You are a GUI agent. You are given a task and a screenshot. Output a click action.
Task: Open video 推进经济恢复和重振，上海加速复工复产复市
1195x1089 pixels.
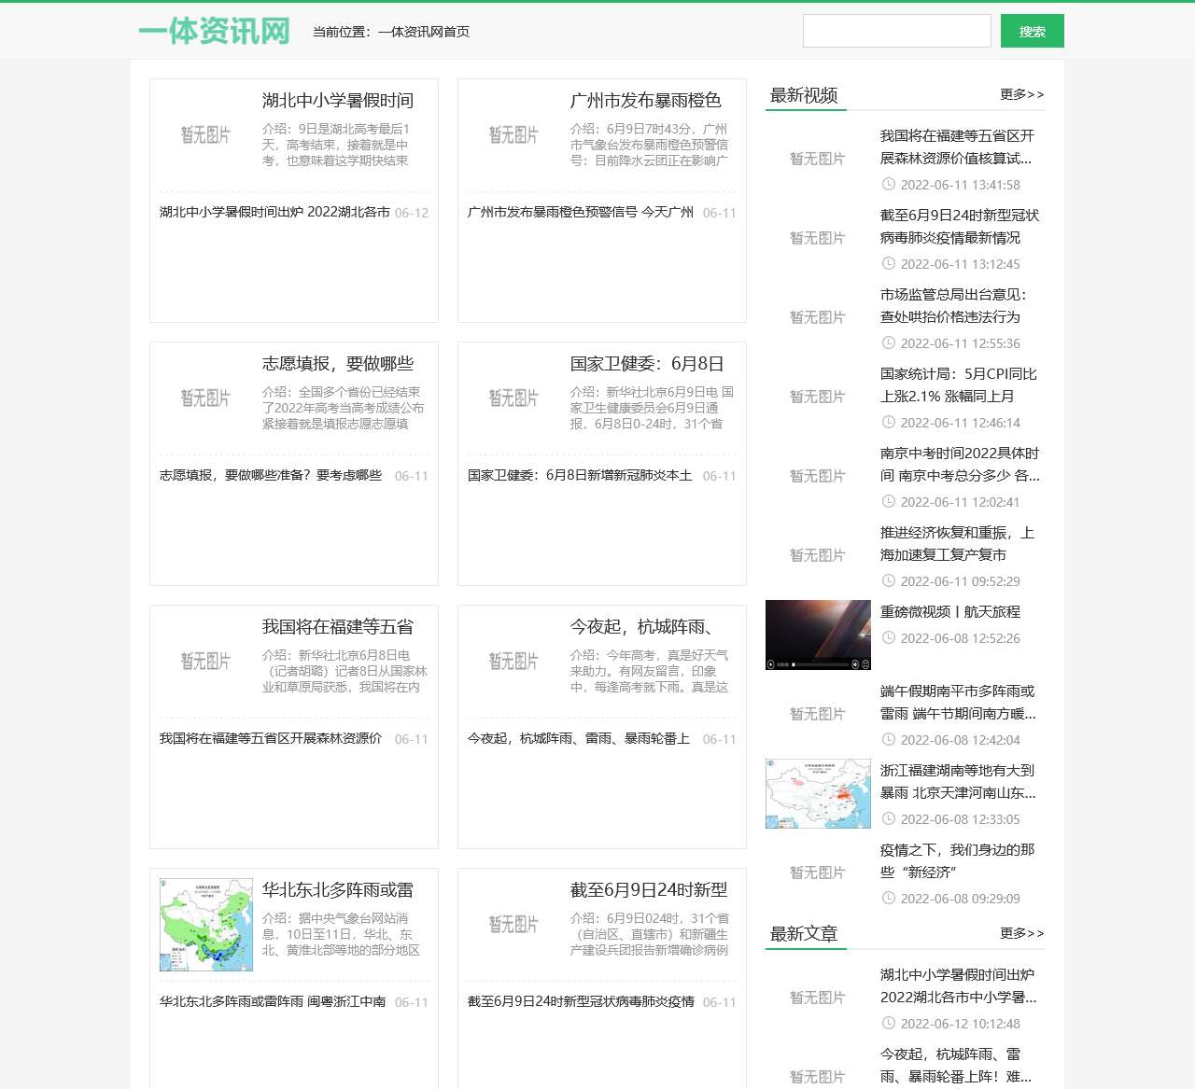pyautogui.click(x=957, y=544)
